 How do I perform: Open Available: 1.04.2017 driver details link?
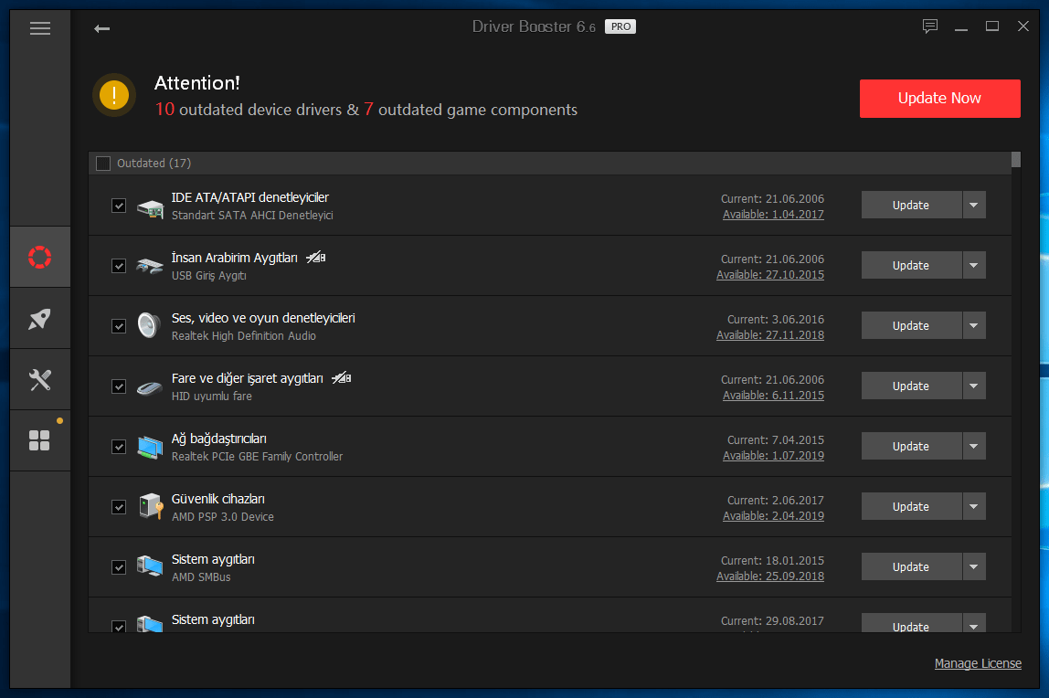pos(773,215)
